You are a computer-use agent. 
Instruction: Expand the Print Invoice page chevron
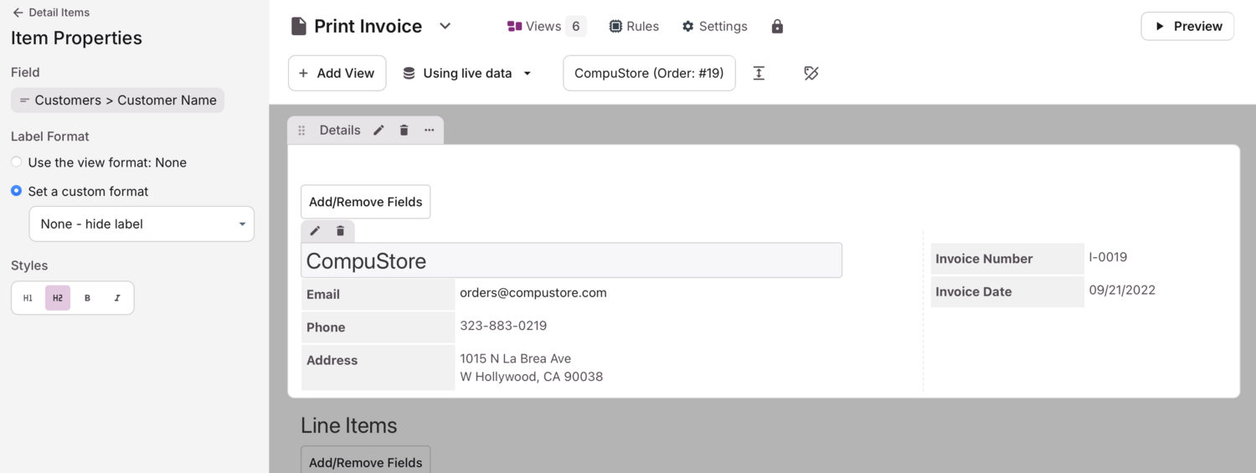445,26
